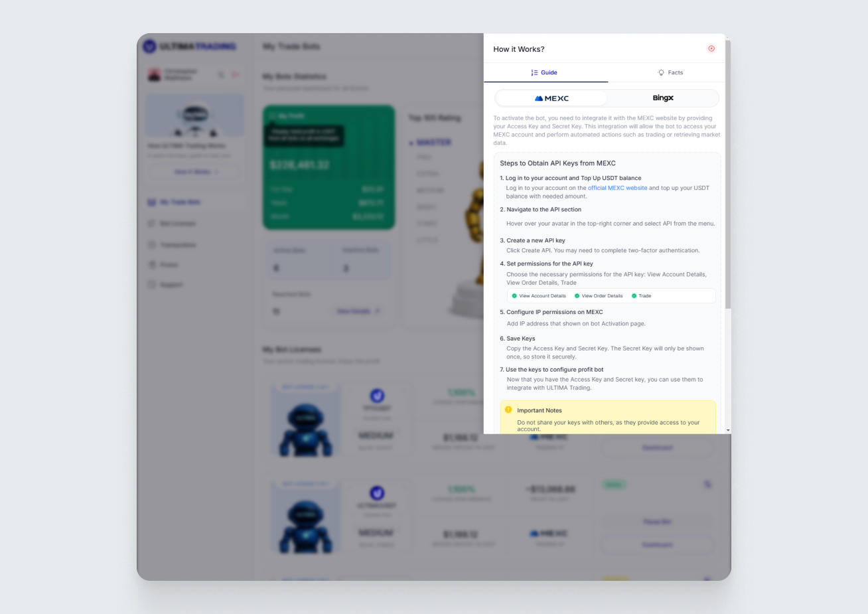Click the green My Profit card
The height and width of the screenshot is (614, 868).
point(328,167)
